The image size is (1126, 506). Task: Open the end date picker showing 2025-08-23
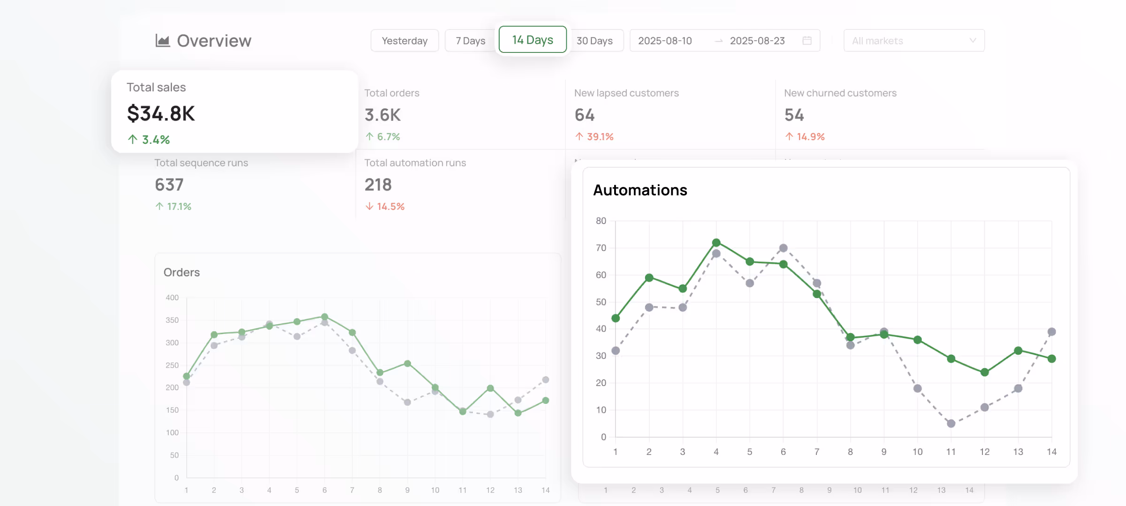[757, 41]
